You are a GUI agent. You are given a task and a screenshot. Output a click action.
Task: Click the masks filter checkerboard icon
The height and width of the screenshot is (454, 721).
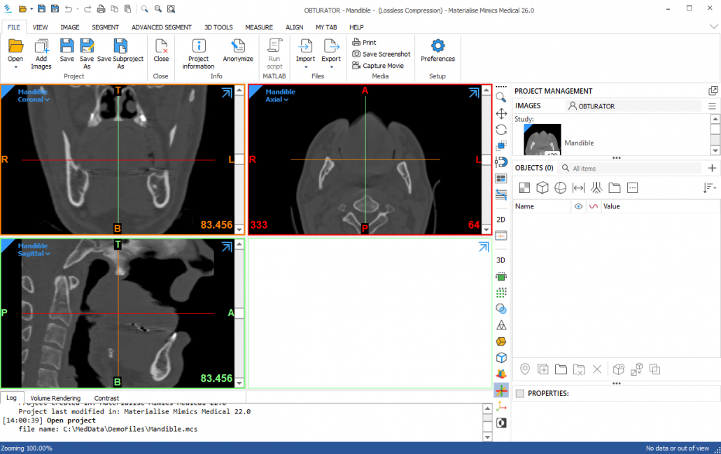point(524,187)
